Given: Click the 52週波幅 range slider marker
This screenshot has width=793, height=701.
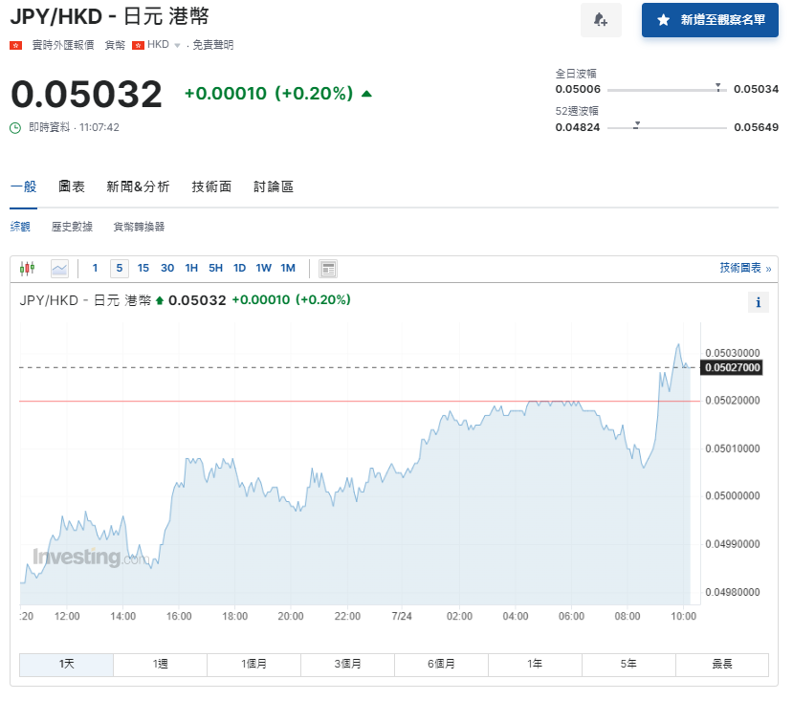Looking at the screenshot, I should (x=636, y=123).
